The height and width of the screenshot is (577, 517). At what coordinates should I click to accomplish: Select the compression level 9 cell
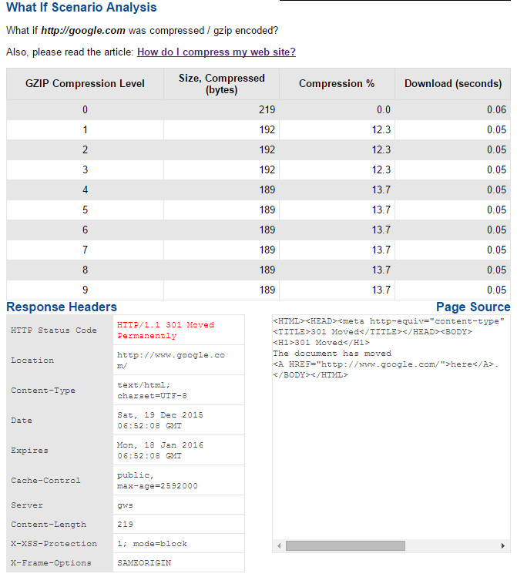(x=85, y=290)
